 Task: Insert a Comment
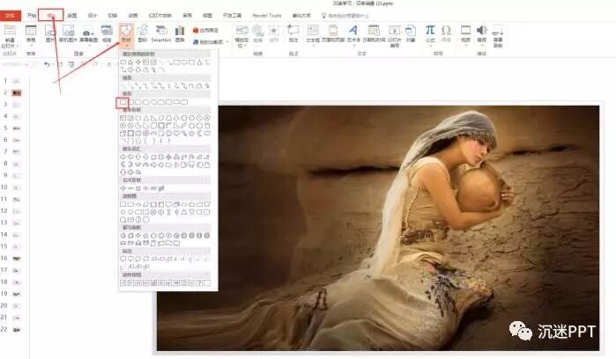click(x=293, y=33)
